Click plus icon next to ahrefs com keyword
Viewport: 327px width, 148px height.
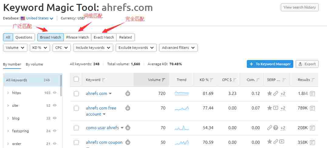128,93
